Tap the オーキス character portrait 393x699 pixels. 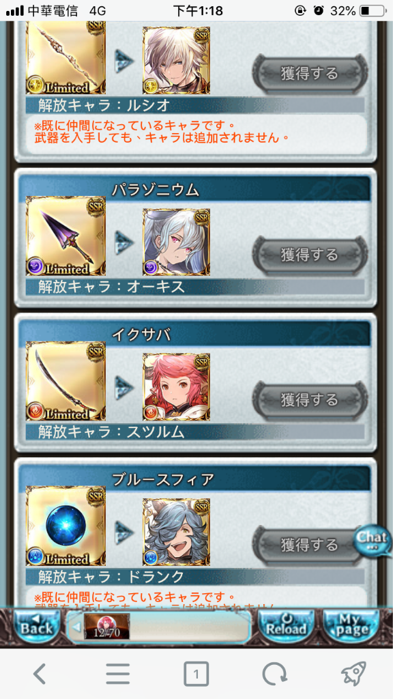click(176, 242)
